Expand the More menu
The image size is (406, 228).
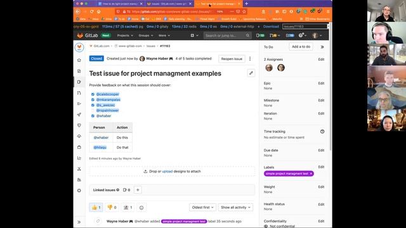(164, 35)
